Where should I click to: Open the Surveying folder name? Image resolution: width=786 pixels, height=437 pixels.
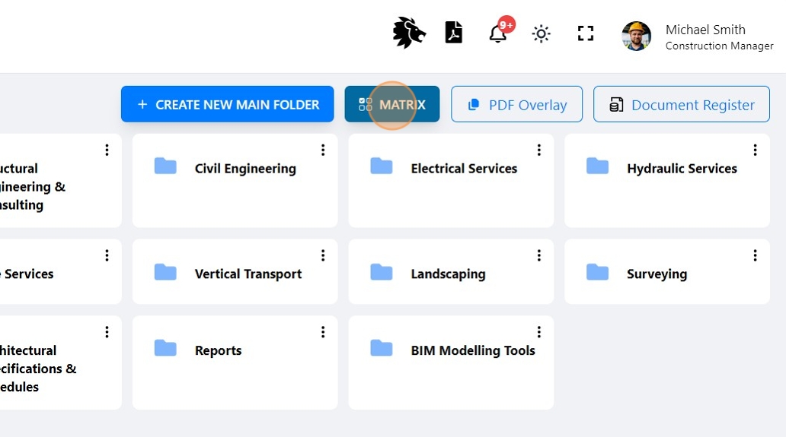coord(657,274)
